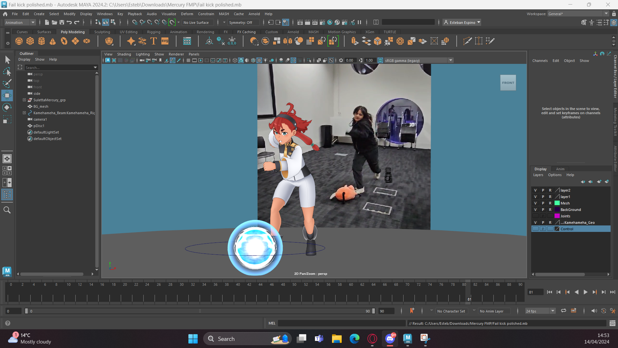Viewport: 618px width, 348px height.
Task: Click the polygon sphere shelf icon
Action: [x=19, y=41]
